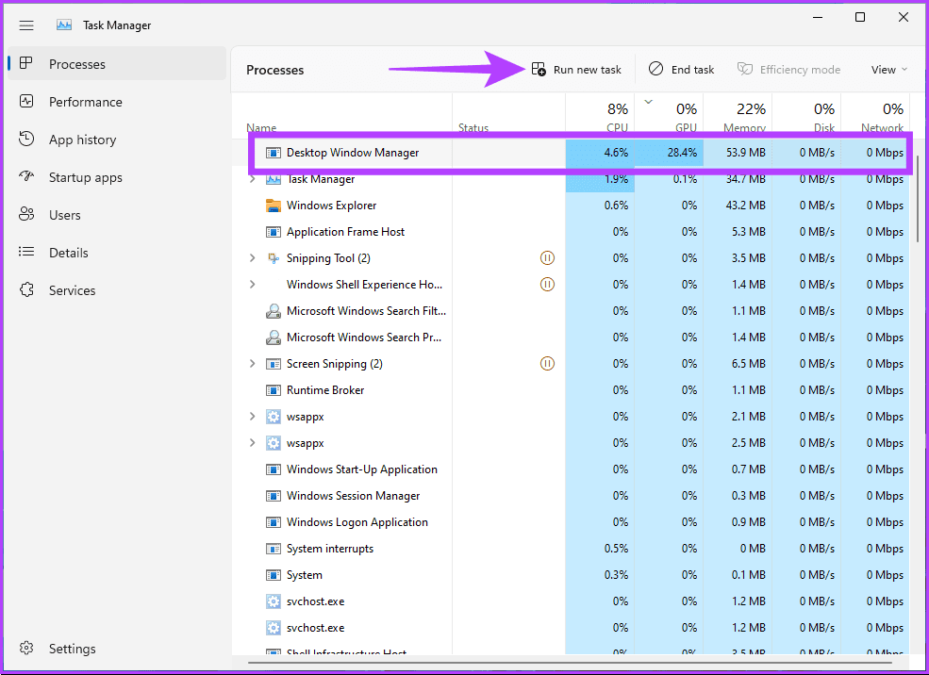
Task: Click the App history clock icon
Action: tap(26, 140)
